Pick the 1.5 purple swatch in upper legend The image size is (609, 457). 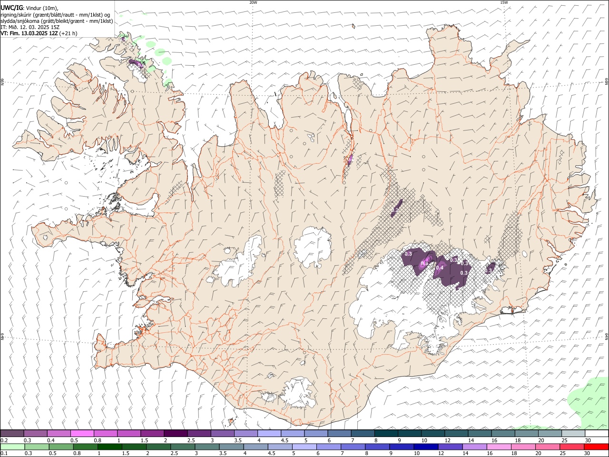[152, 433]
